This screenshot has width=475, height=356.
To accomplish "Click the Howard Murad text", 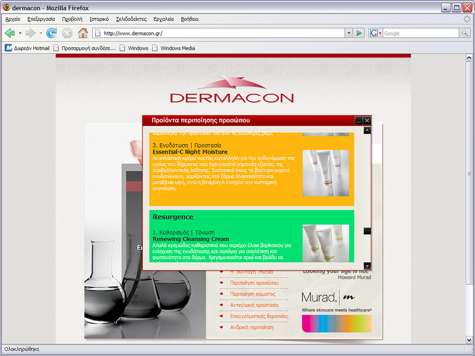I will [x=354, y=277].
